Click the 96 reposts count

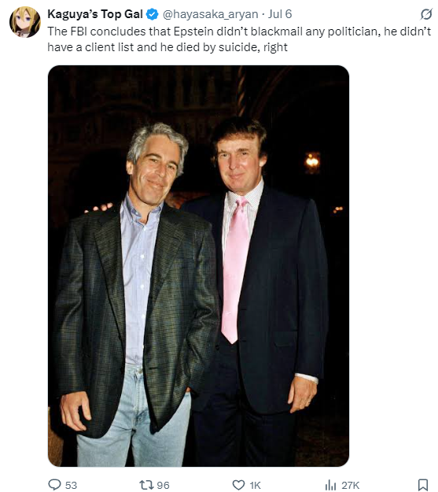163,486
